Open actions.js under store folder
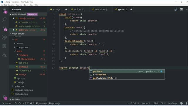This screenshot has width=188, height=106. (28, 63)
